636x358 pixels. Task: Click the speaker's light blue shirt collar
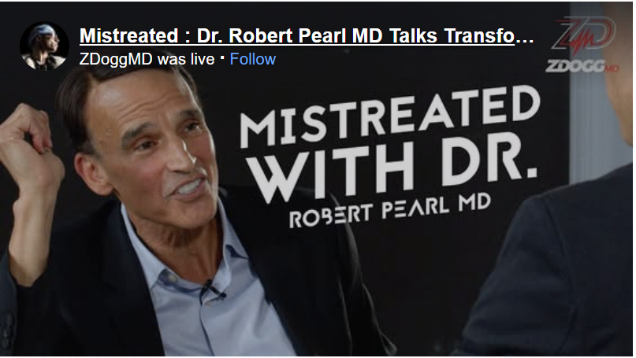pos(227,259)
